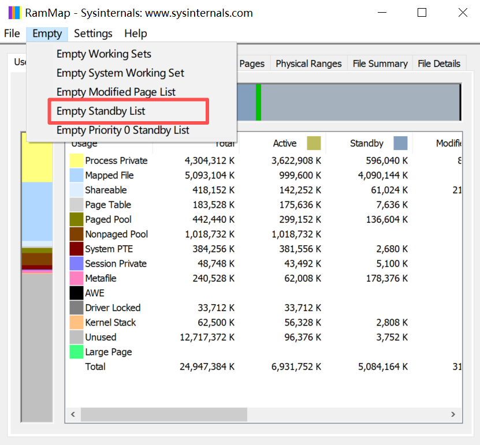Select the System PTE row label
Screen dimensions: 480x445
click(x=109, y=249)
